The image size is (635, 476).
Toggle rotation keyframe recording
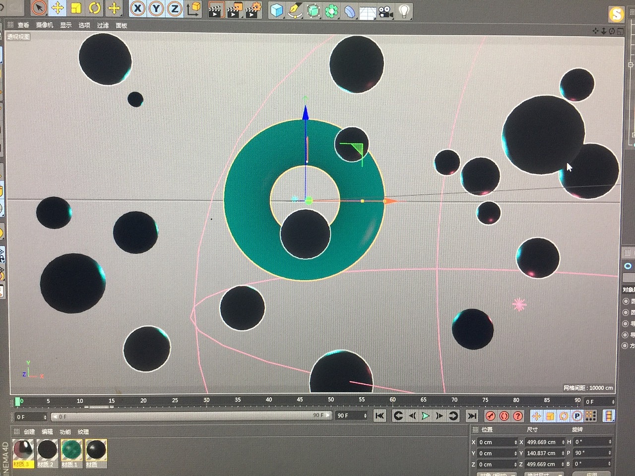[x=564, y=416]
